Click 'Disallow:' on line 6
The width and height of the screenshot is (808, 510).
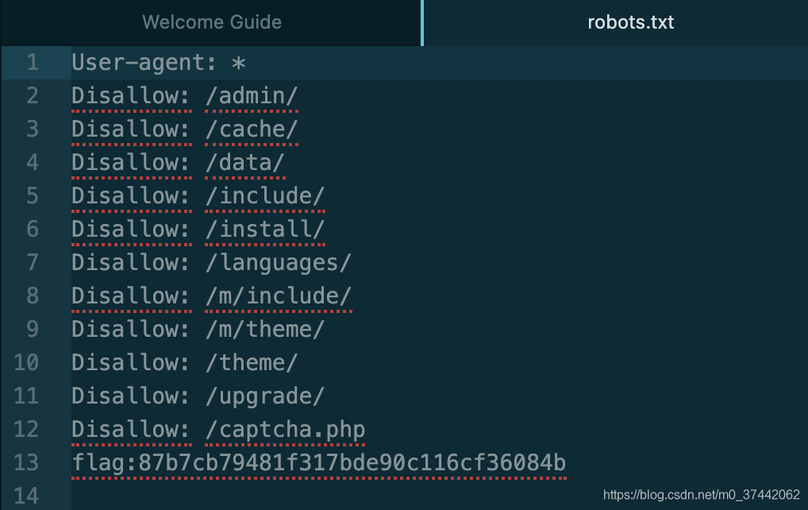click(131, 229)
